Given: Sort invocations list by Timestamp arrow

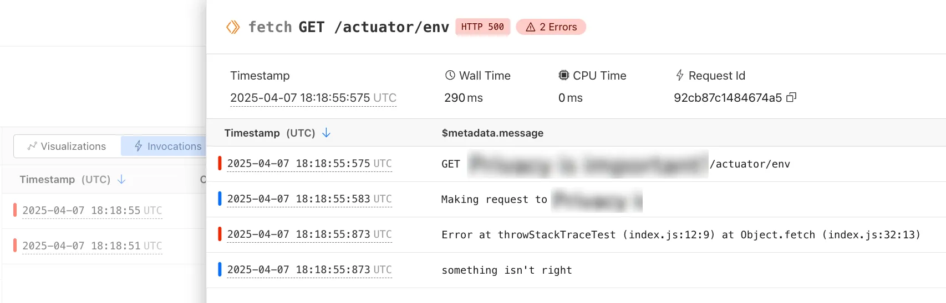Looking at the screenshot, I should [122, 179].
